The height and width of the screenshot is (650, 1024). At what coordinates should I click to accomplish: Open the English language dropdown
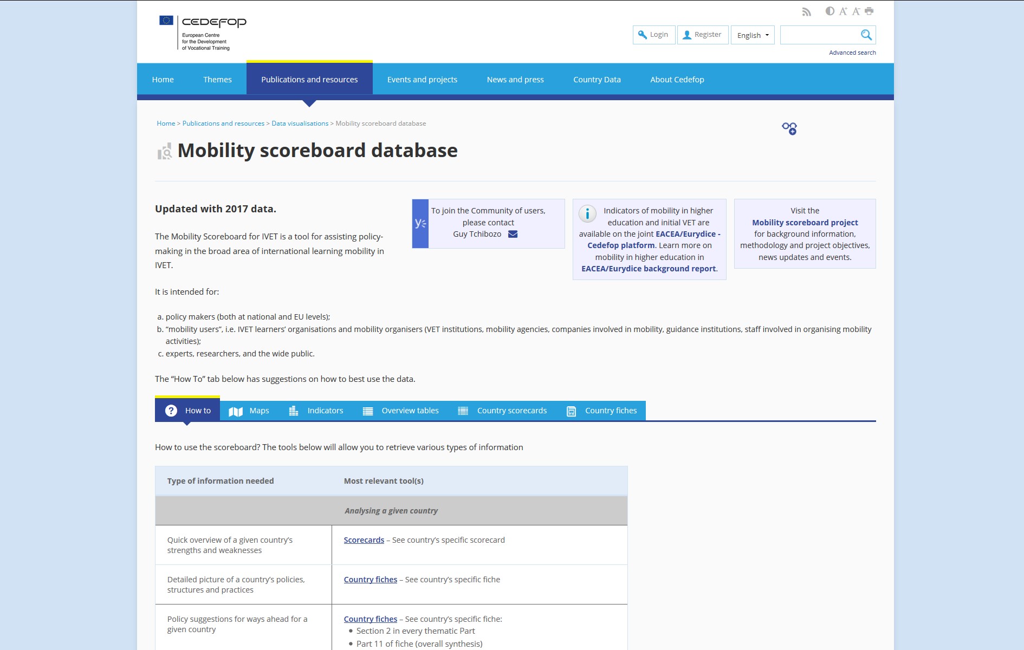coord(753,35)
